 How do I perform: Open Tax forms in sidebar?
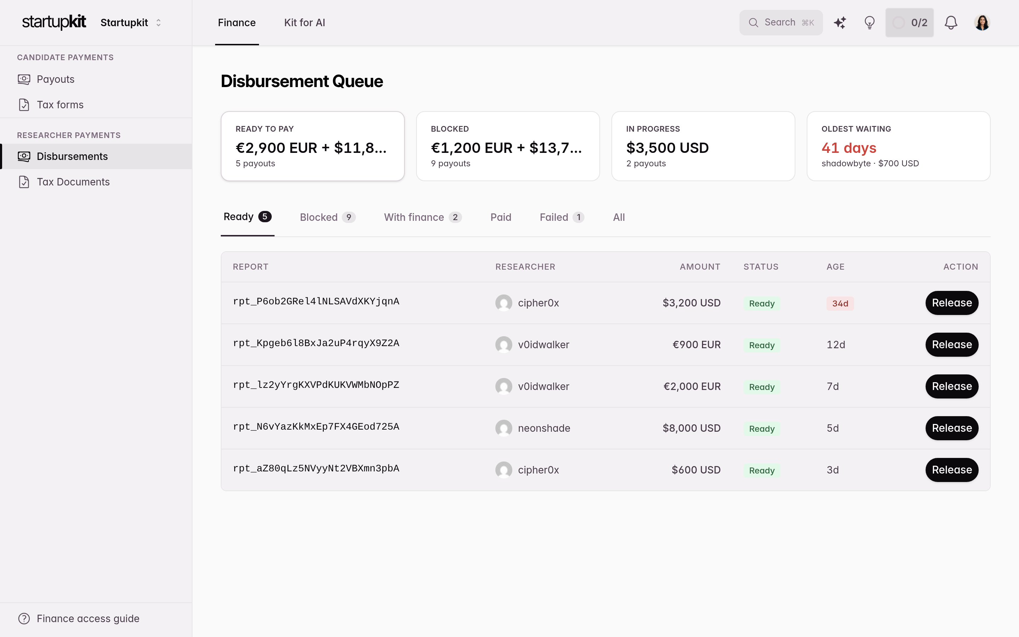(96, 104)
